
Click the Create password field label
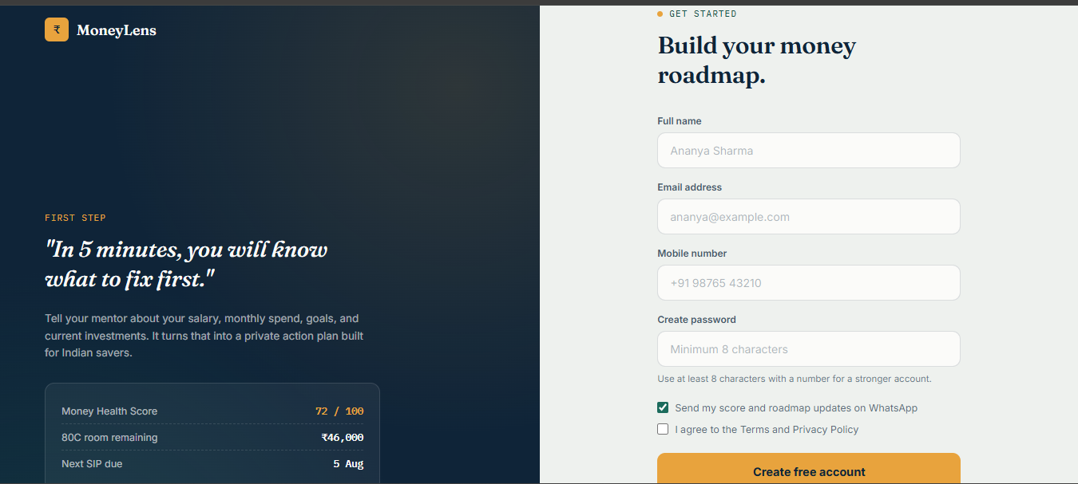(x=697, y=320)
